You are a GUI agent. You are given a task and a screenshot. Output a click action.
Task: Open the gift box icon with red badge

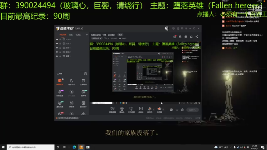(x=175, y=37)
